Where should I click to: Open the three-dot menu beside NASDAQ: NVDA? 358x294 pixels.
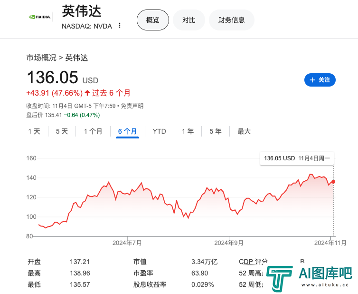pos(120,25)
